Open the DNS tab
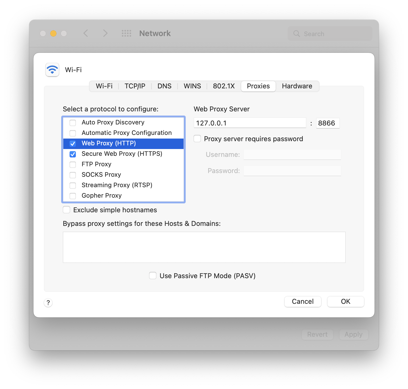 click(165, 86)
